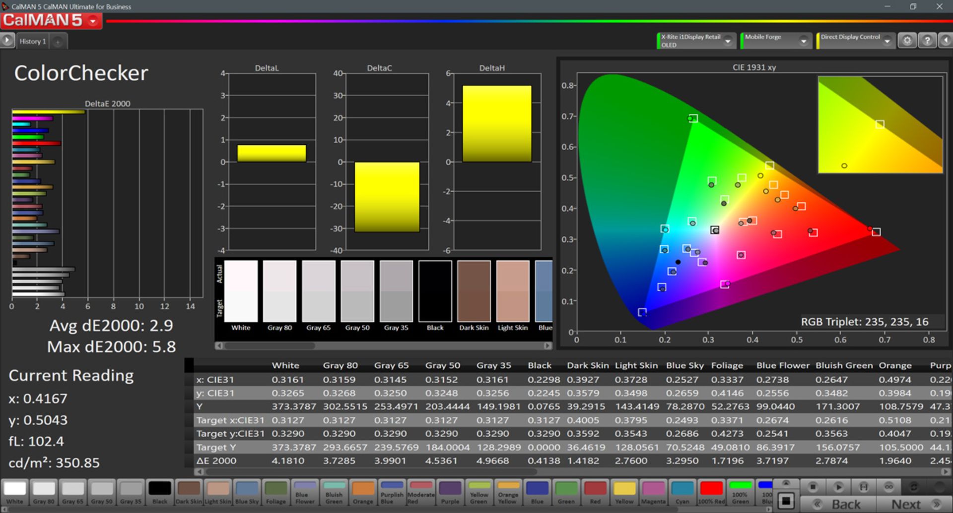Screen dimensions: 953x513
Task: Click the Light Skin actual/target comparison patch
Action: 513,291
